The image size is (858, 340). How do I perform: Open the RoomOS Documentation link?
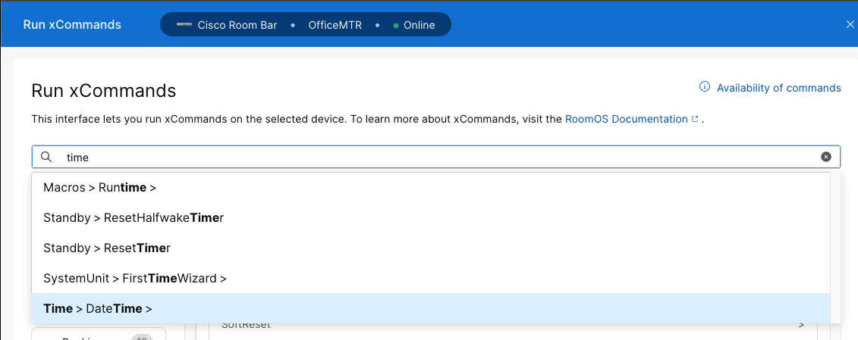coord(626,119)
